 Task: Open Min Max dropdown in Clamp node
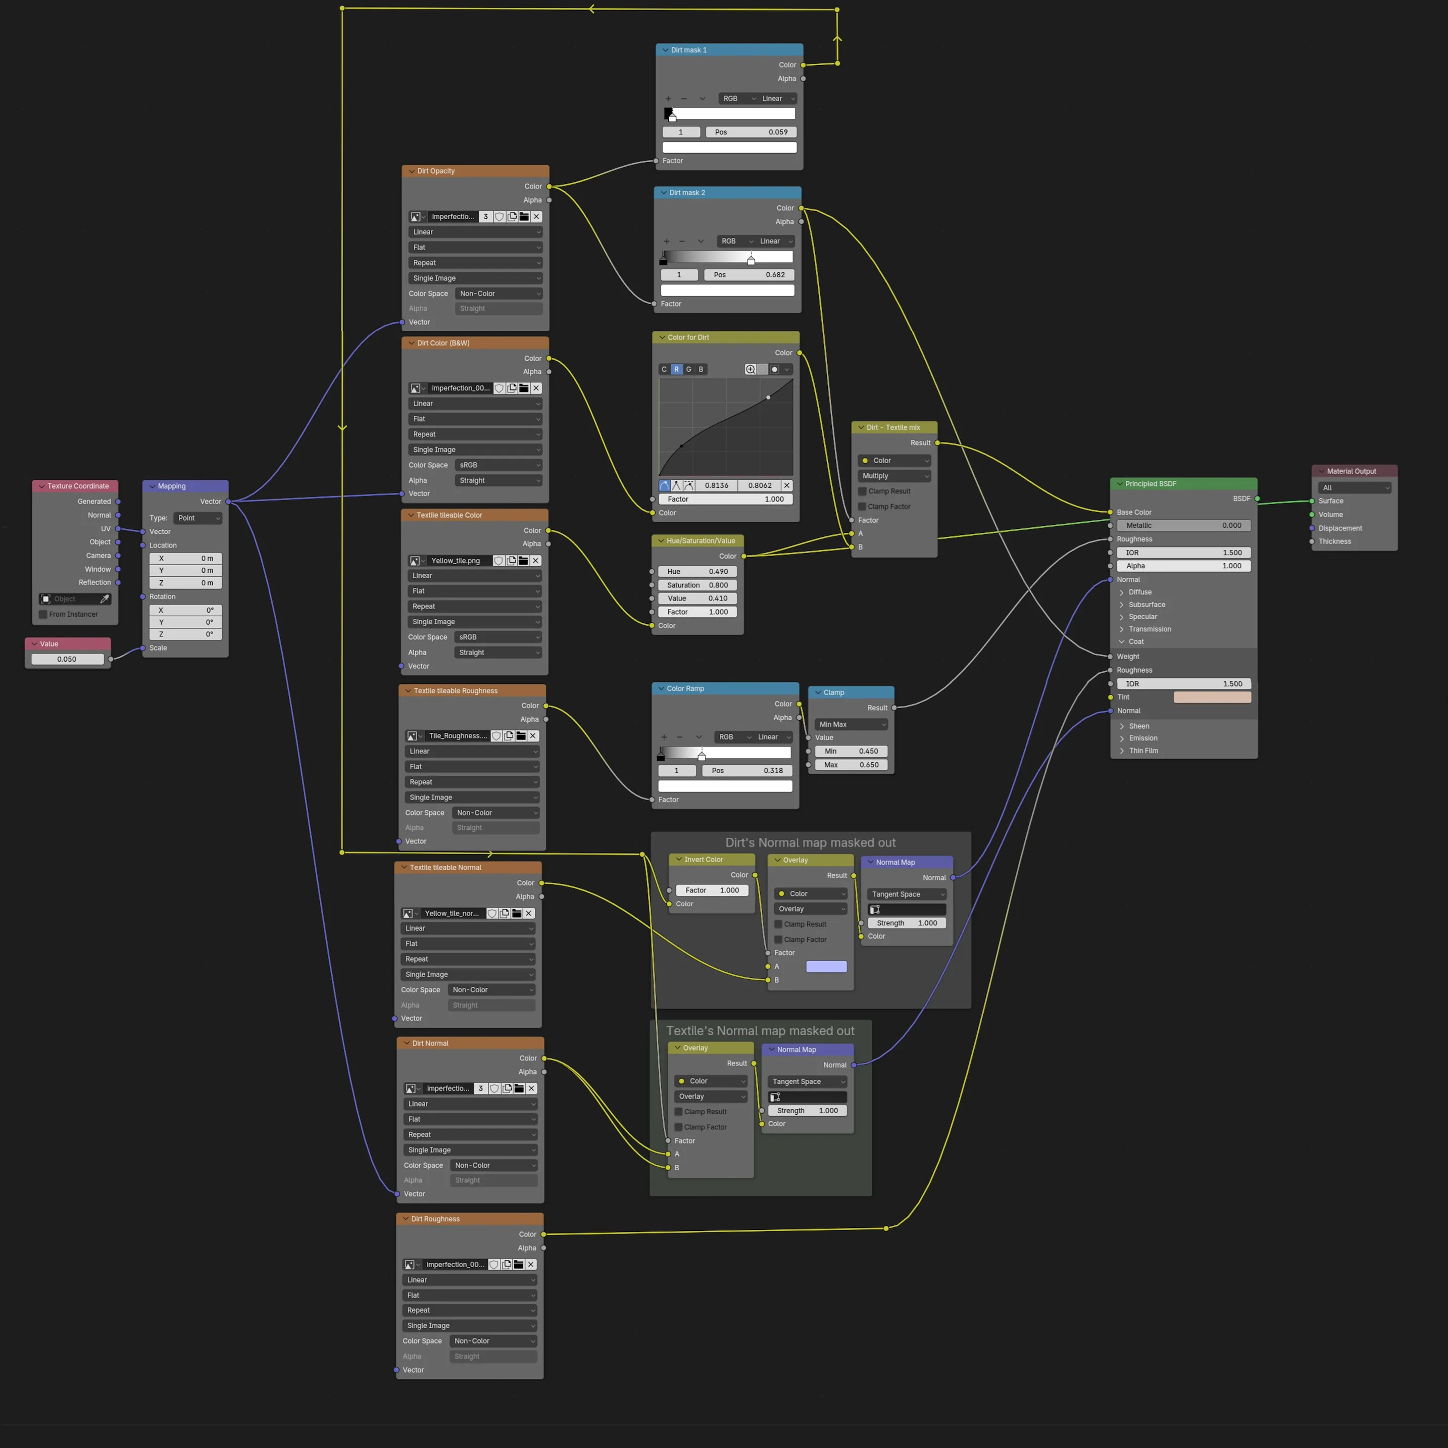(x=852, y=725)
